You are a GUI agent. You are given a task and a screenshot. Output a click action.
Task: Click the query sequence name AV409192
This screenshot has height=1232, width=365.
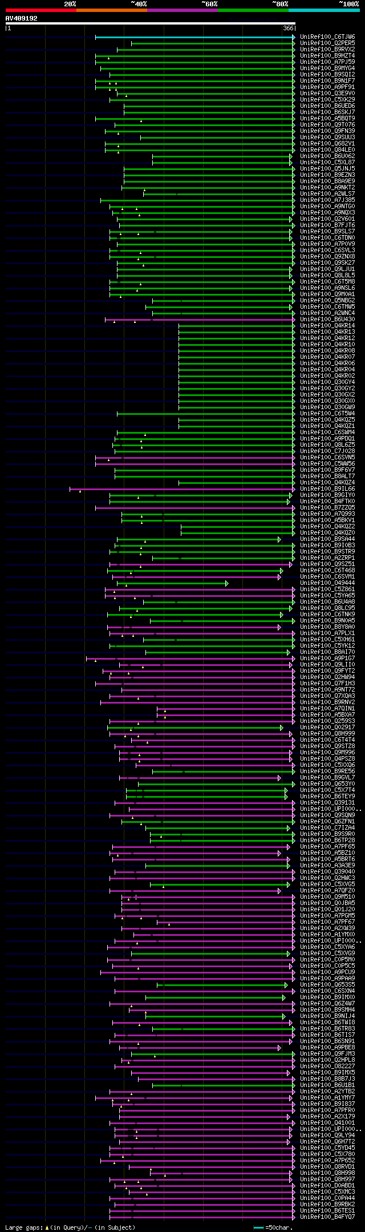pos(22,18)
